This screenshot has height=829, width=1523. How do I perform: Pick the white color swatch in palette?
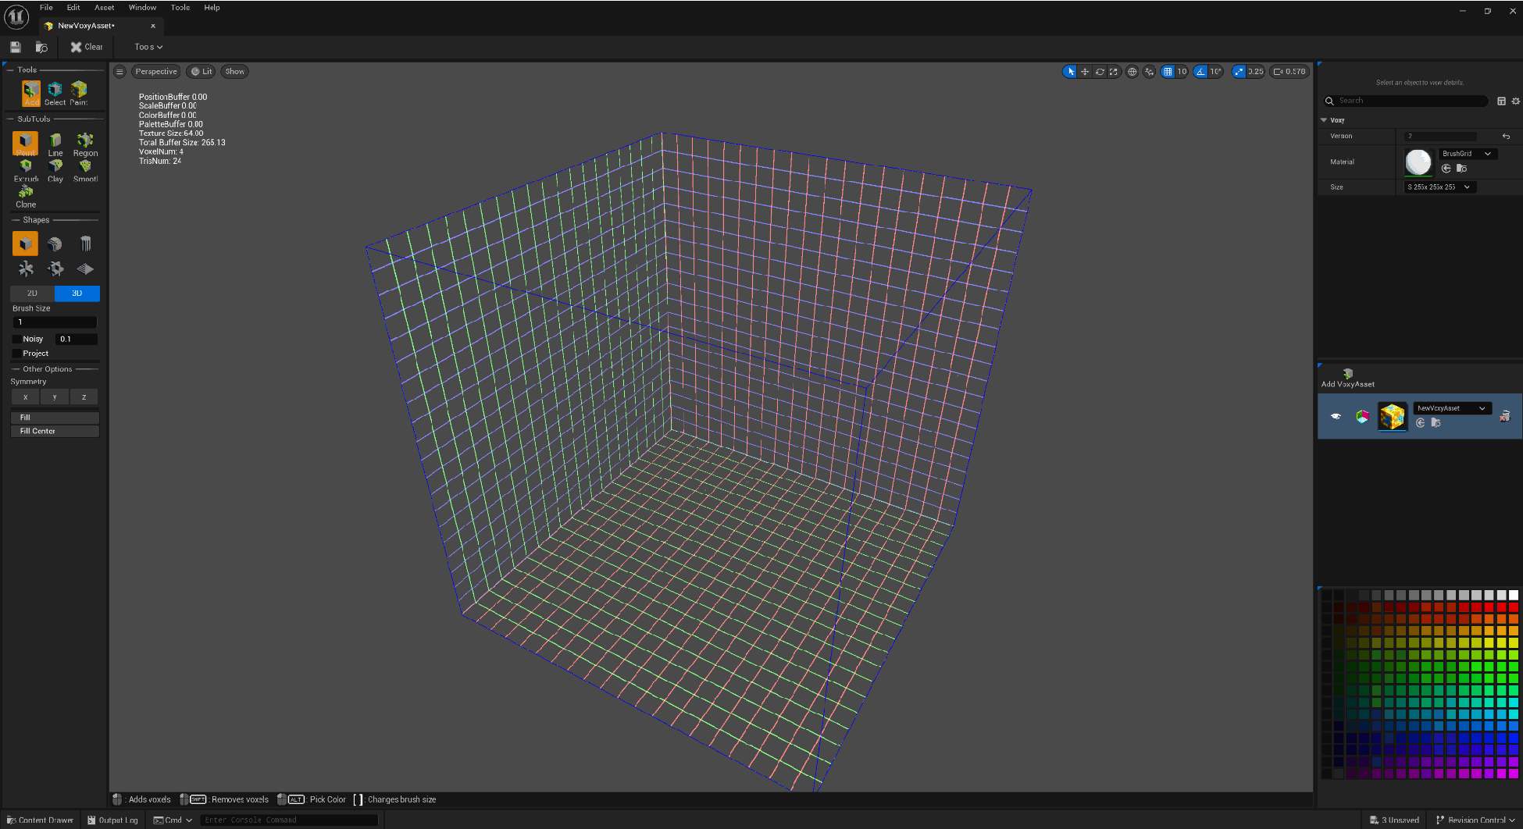[1514, 595]
